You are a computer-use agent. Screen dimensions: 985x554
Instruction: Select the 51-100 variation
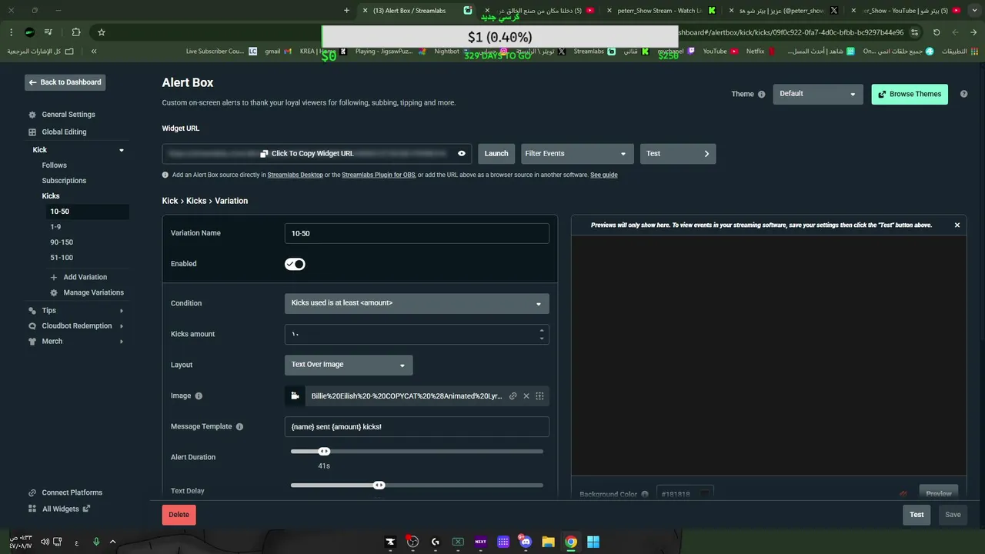tap(62, 258)
